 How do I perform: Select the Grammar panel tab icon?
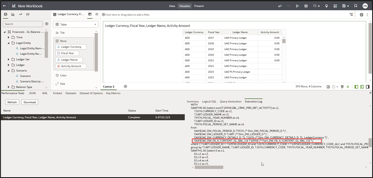(90, 14)
